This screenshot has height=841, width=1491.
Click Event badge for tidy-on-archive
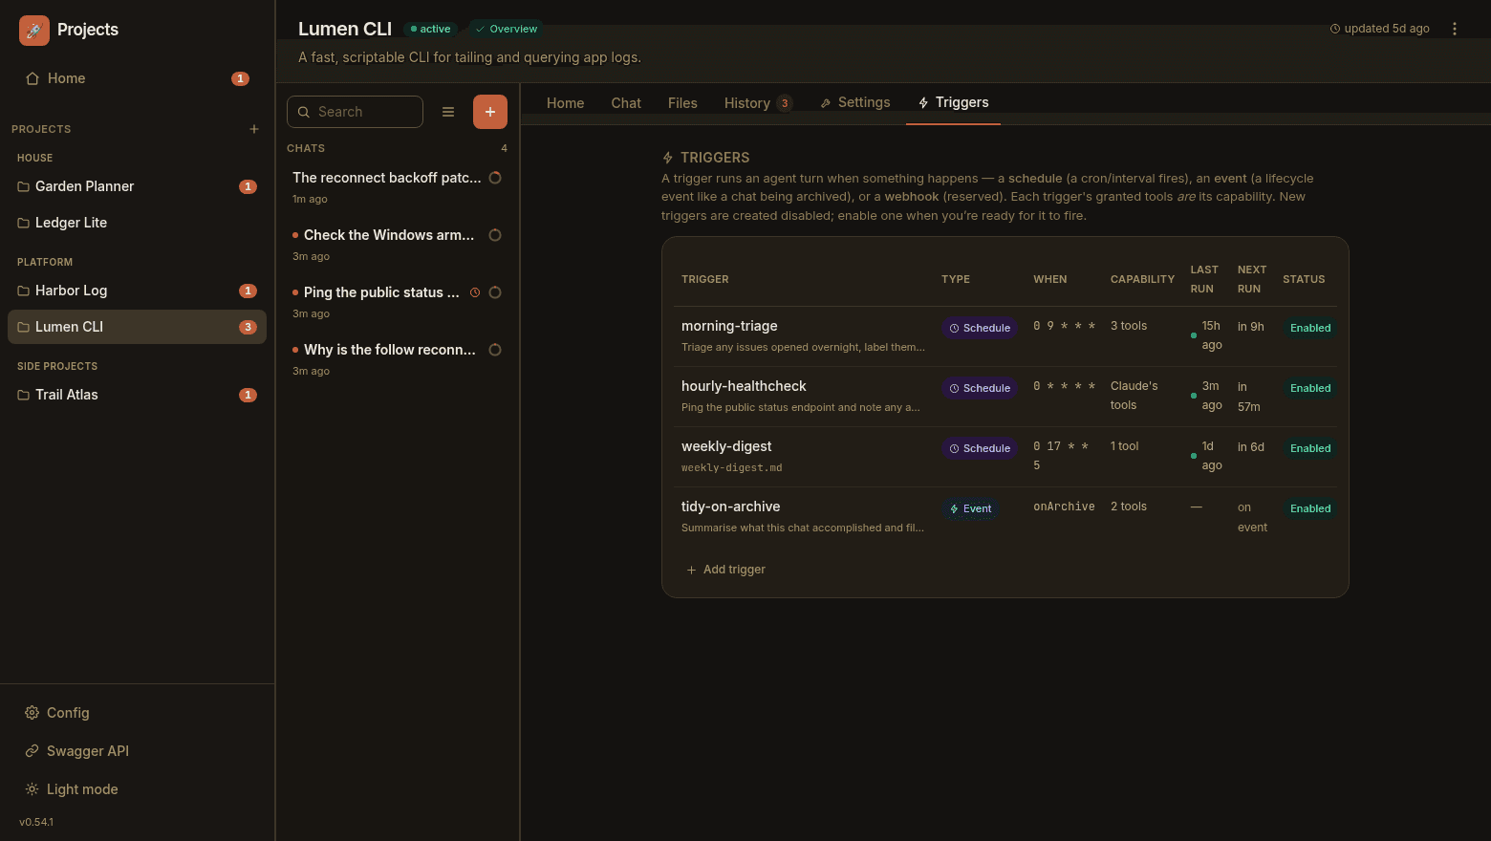(970, 508)
